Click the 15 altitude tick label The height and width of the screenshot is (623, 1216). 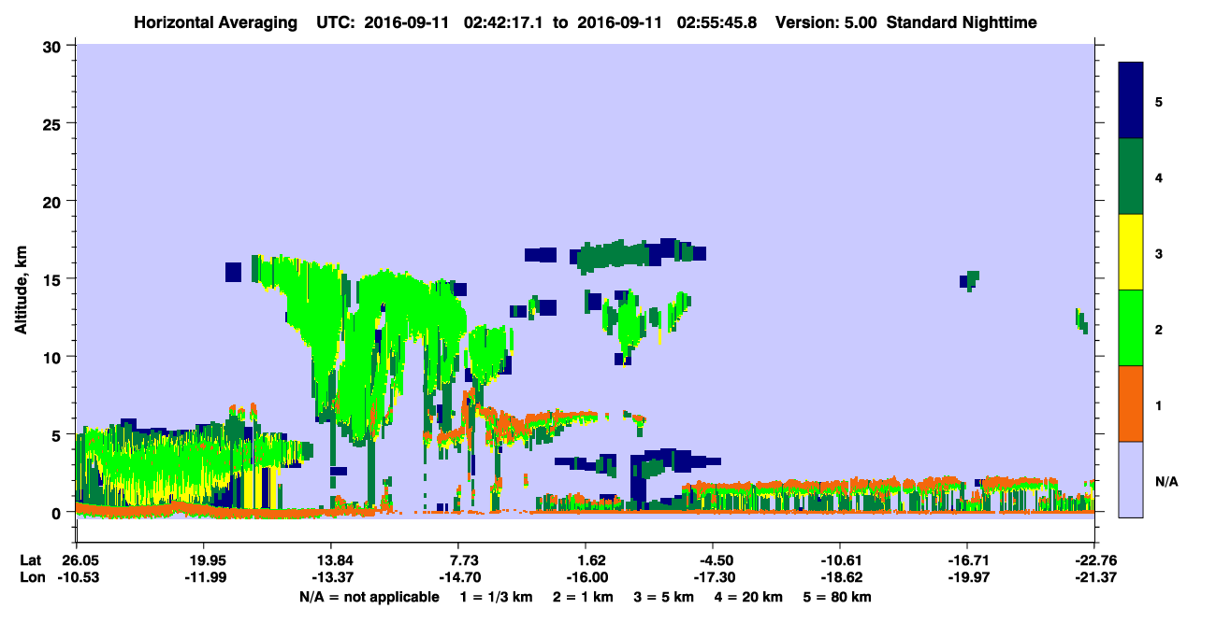click(x=56, y=279)
